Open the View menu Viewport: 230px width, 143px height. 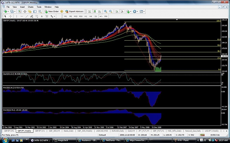tap(15, 7)
